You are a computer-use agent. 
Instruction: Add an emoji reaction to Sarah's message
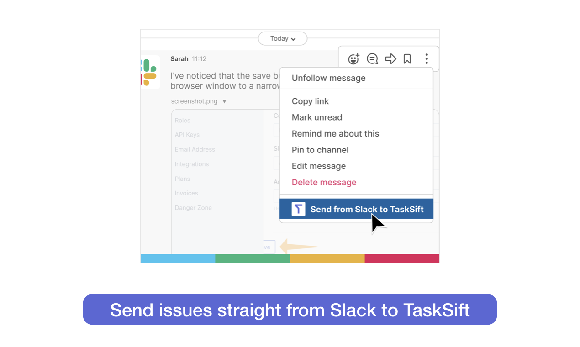(x=353, y=58)
